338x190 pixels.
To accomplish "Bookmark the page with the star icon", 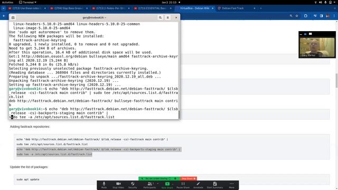I will (x=297, y=16).
